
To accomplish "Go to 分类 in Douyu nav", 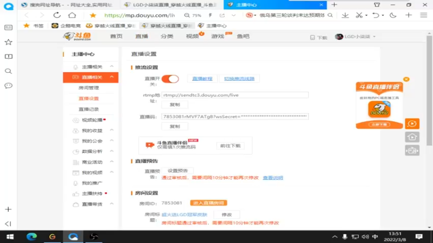I will (167, 36).
